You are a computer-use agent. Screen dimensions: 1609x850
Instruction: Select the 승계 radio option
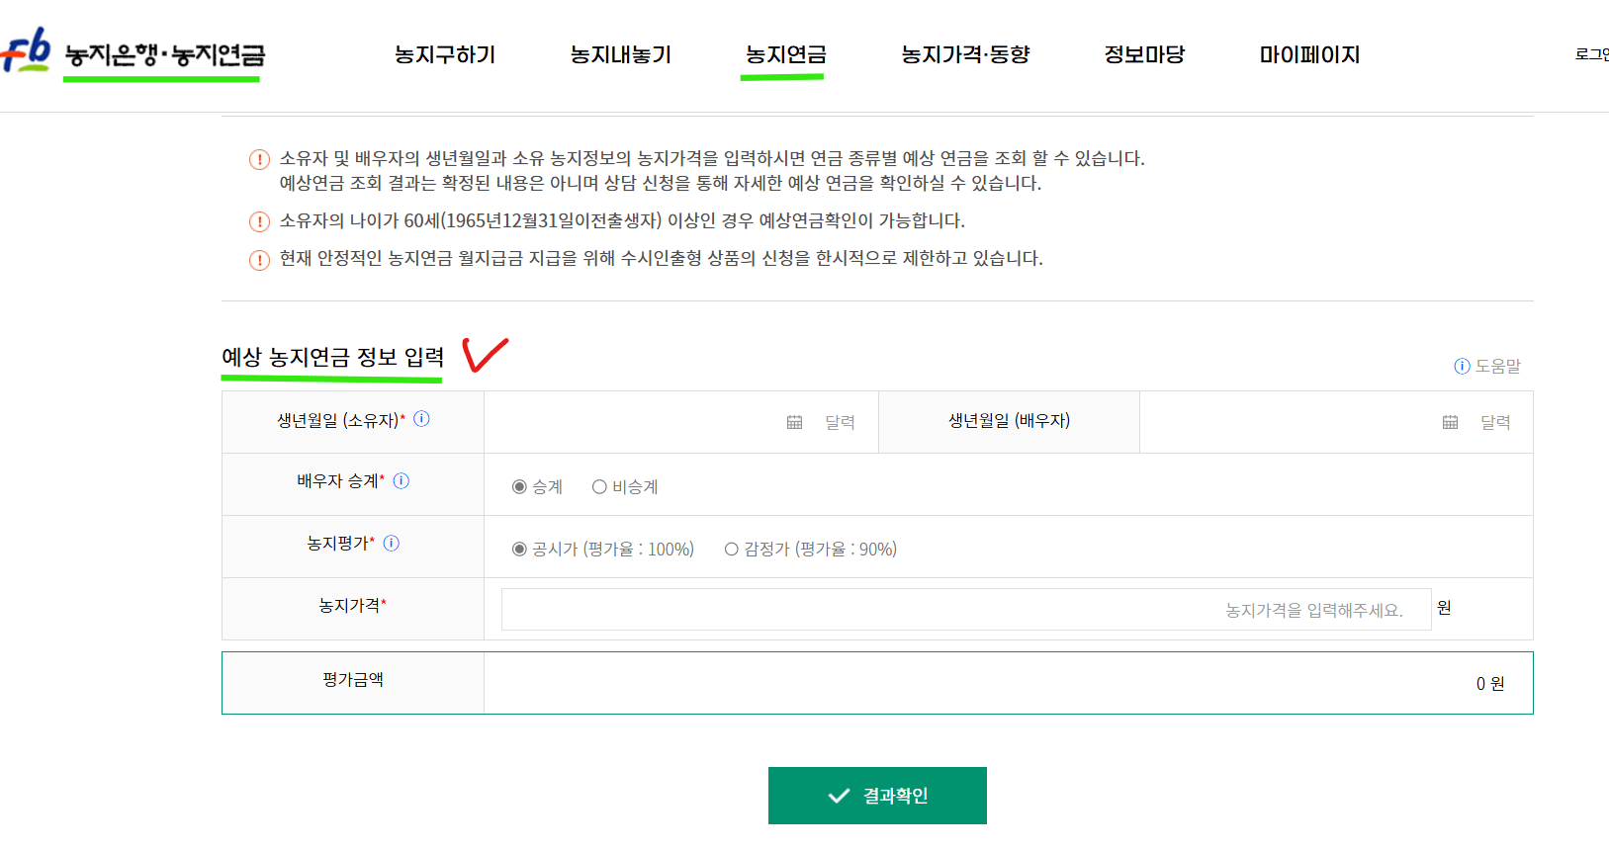[x=519, y=486]
